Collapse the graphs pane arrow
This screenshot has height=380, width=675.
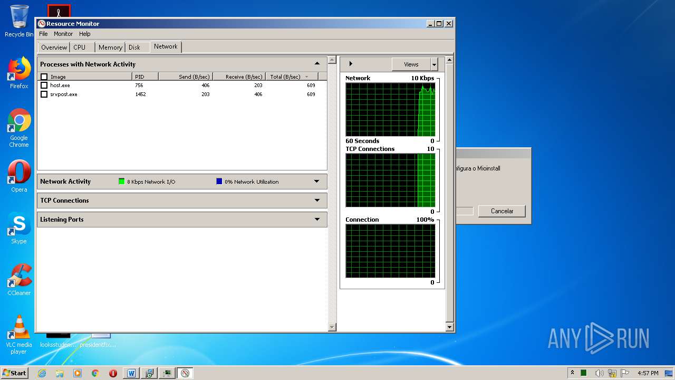click(x=351, y=64)
